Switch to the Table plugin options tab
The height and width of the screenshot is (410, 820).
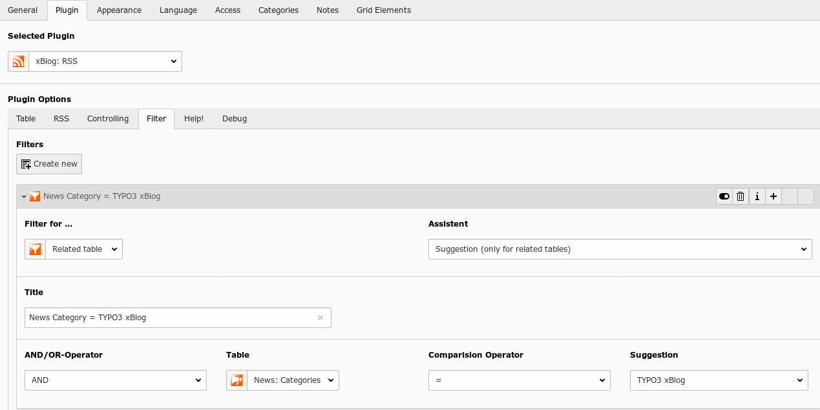pyautogui.click(x=26, y=119)
